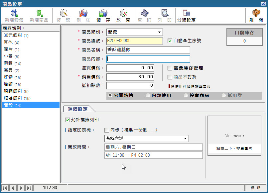268x193 pixels.
Task: Go to the next record
Action: click(x=21, y=188)
